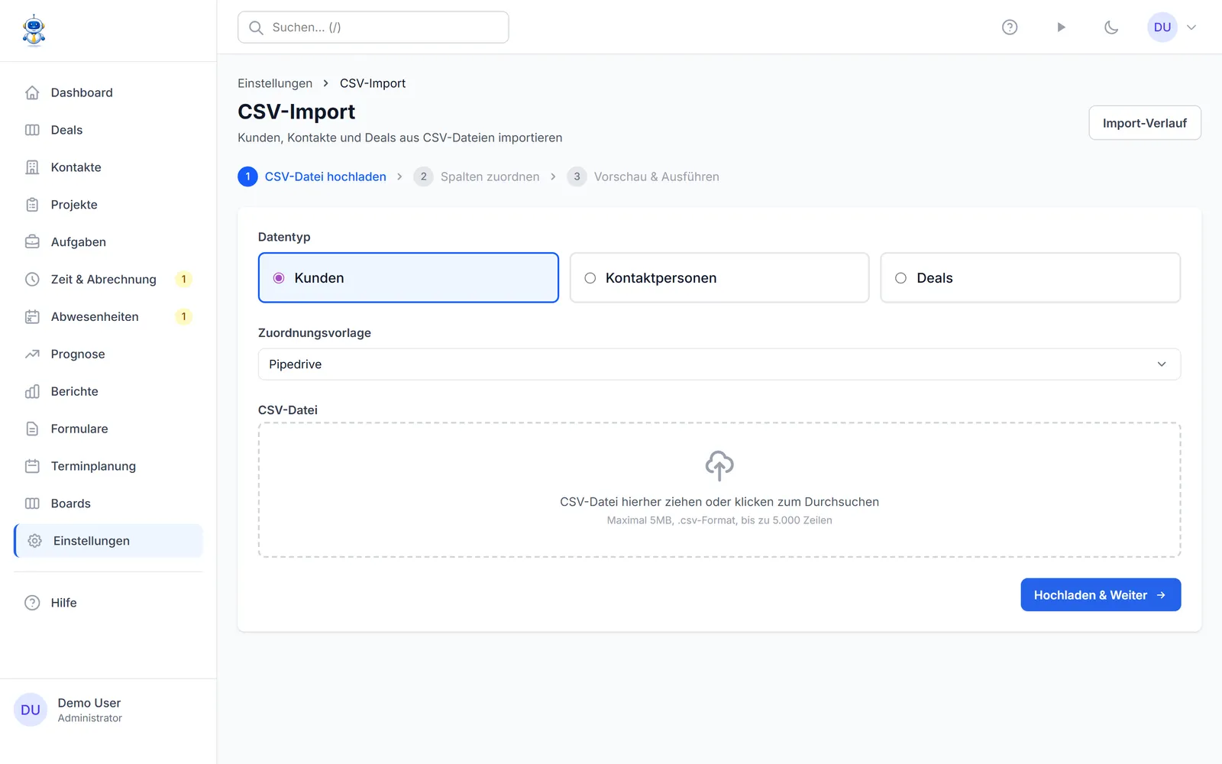This screenshot has width=1222, height=764.
Task: Click the DU avatar in top bar
Action: click(x=1162, y=28)
